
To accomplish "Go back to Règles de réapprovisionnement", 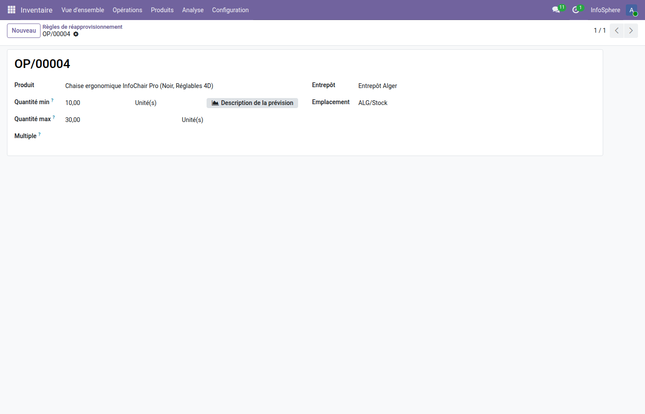I will [82, 27].
